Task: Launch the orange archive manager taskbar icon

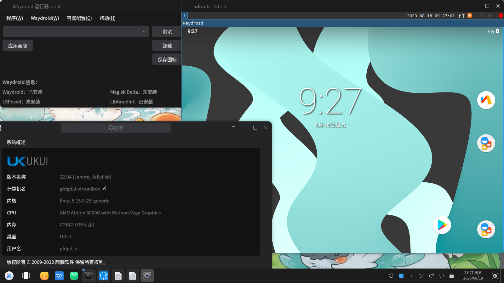Action: [44, 276]
